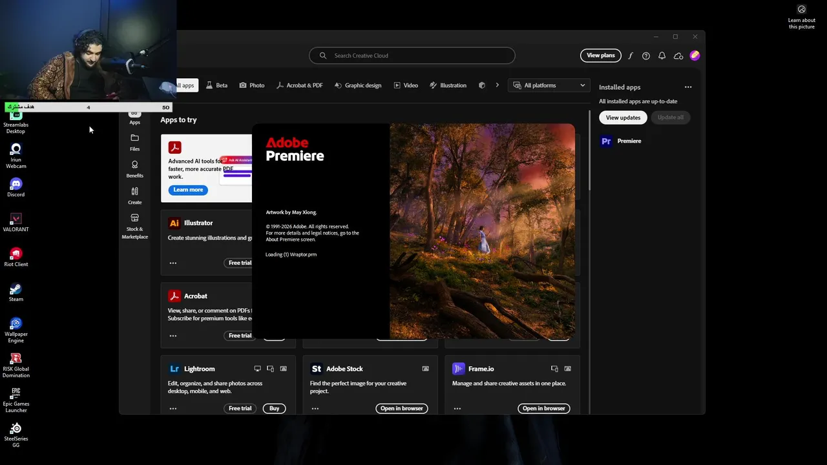Select the Graphic design tab
Viewport: 827px width, 465px height.
(x=357, y=85)
